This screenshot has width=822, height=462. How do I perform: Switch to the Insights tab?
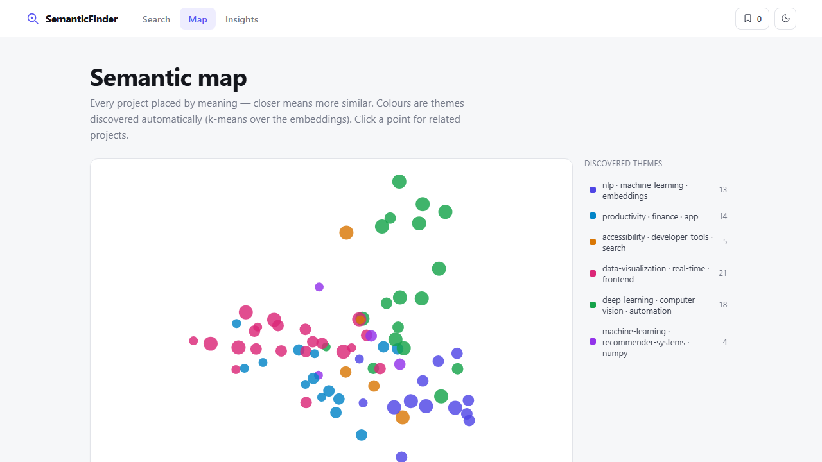coord(241,19)
